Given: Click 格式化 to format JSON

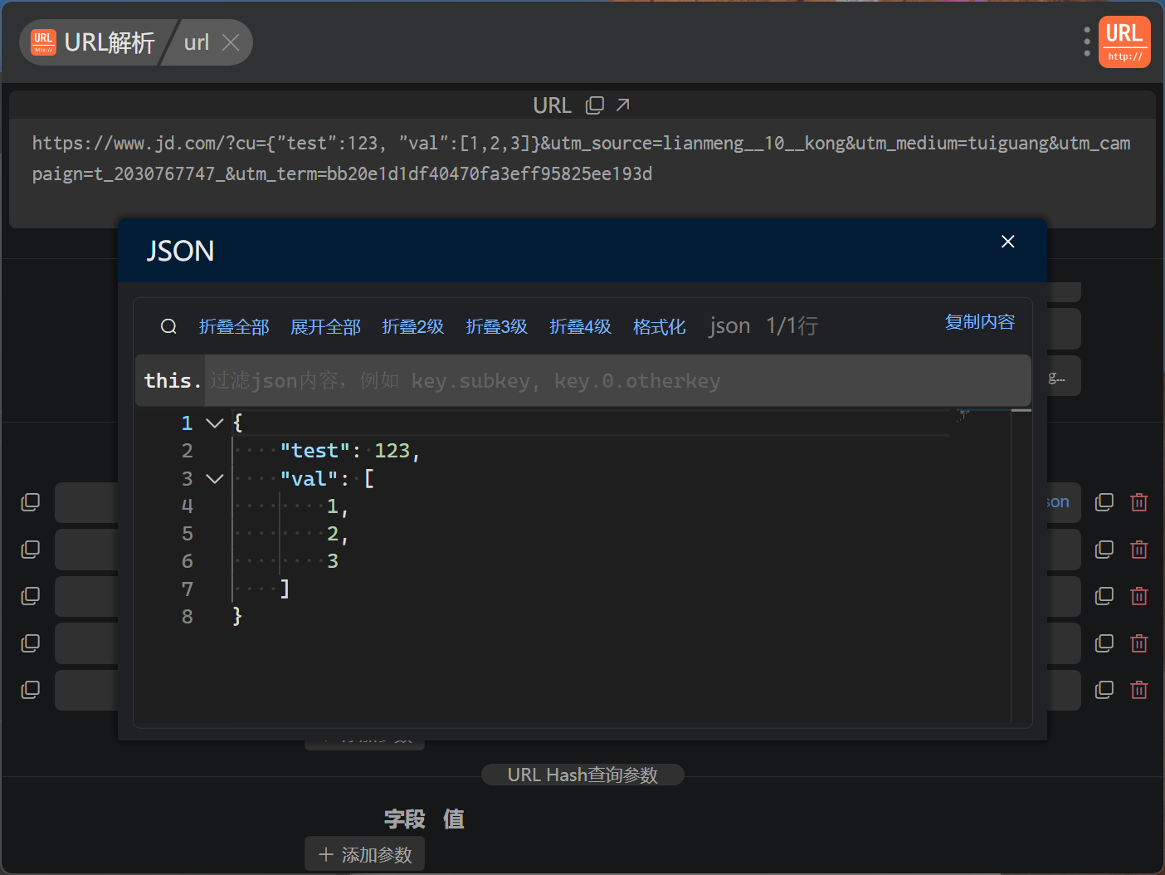Looking at the screenshot, I should (660, 327).
